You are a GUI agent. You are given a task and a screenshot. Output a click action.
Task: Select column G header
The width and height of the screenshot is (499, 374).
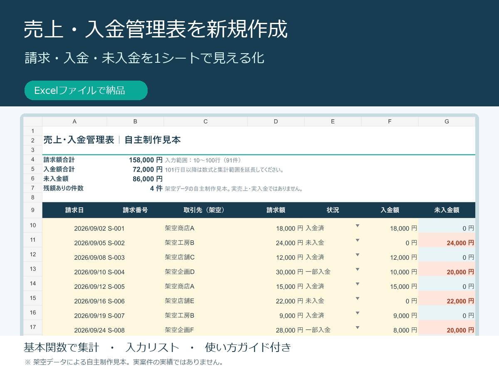(447, 121)
